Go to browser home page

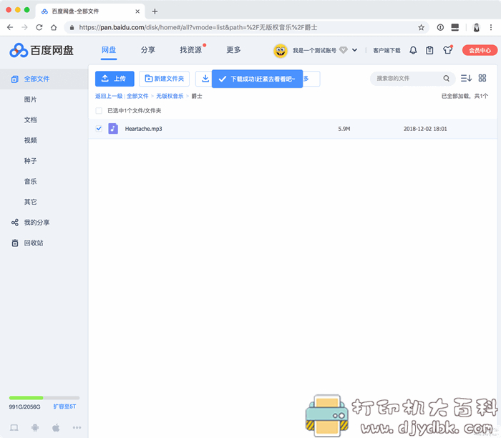pos(54,27)
